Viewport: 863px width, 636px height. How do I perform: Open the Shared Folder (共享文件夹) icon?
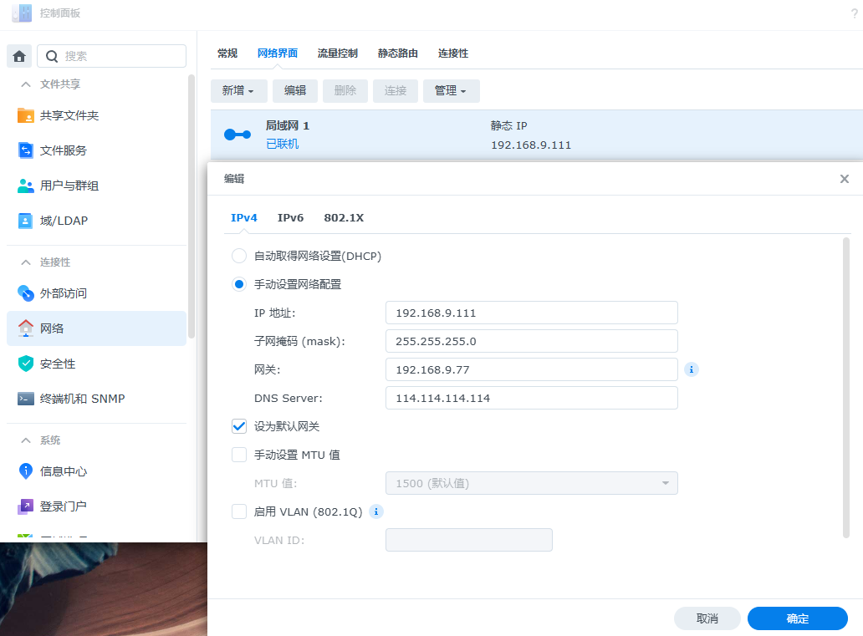[x=26, y=115]
